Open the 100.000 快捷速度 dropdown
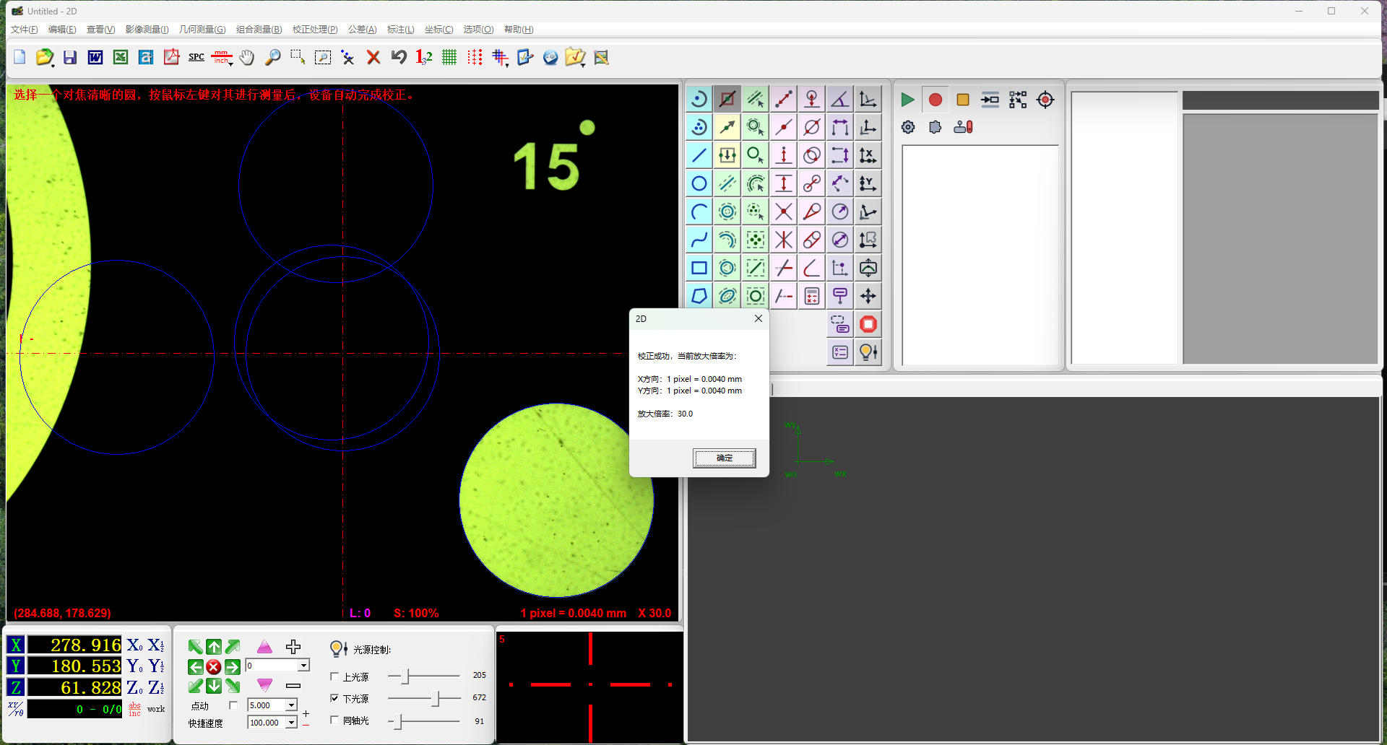Image resolution: width=1387 pixels, height=745 pixels. pyautogui.click(x=291, y=723)
